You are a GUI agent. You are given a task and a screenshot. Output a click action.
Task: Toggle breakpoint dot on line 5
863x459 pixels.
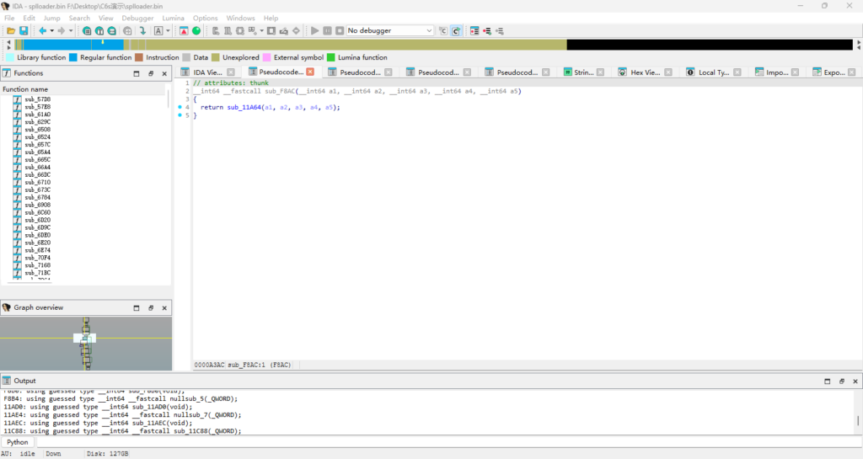[x=180, y=115]
